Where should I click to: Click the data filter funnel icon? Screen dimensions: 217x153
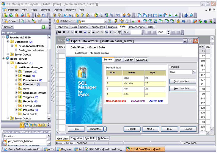coord(119,32)
